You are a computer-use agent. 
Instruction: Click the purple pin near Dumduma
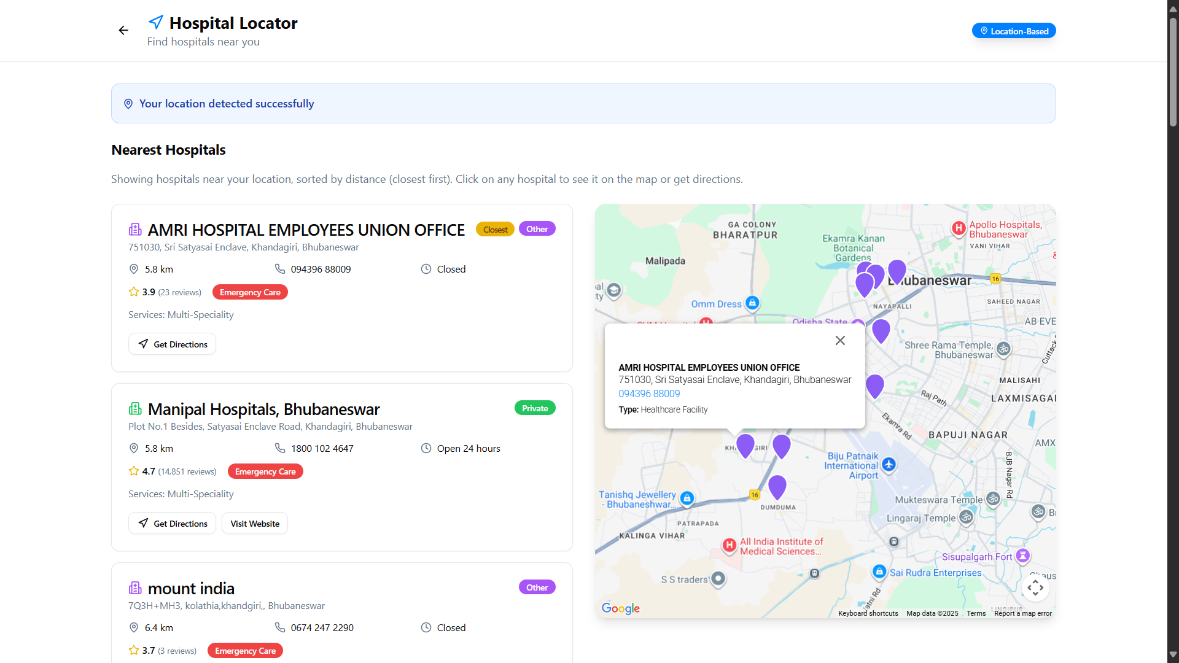777,486
